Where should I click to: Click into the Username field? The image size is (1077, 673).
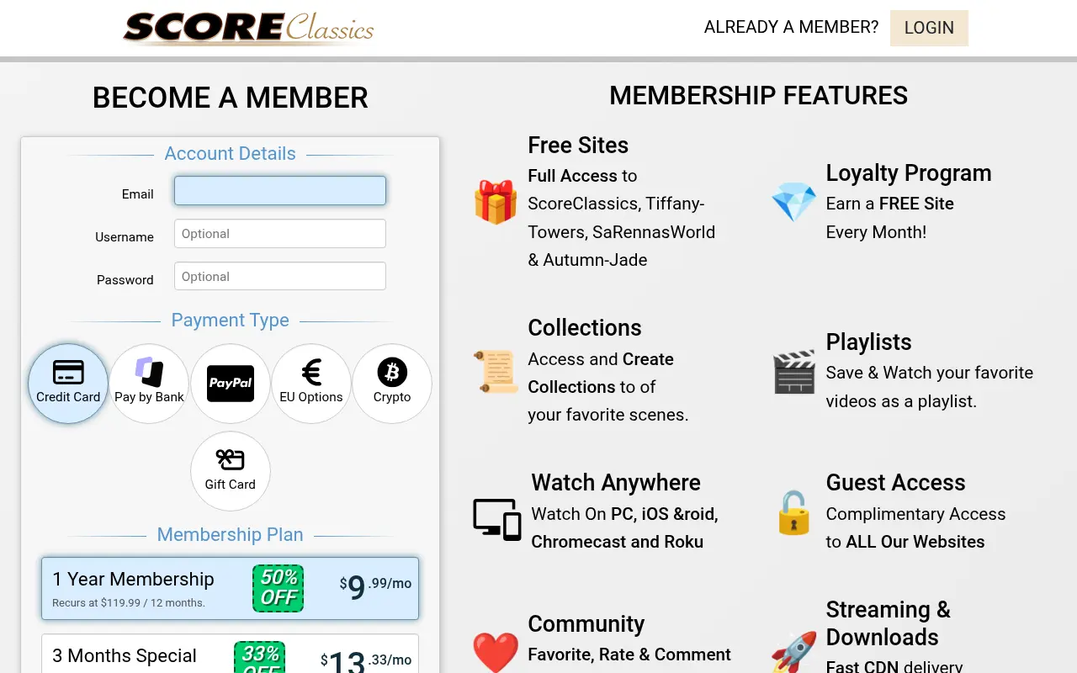(x=280, y=234)
